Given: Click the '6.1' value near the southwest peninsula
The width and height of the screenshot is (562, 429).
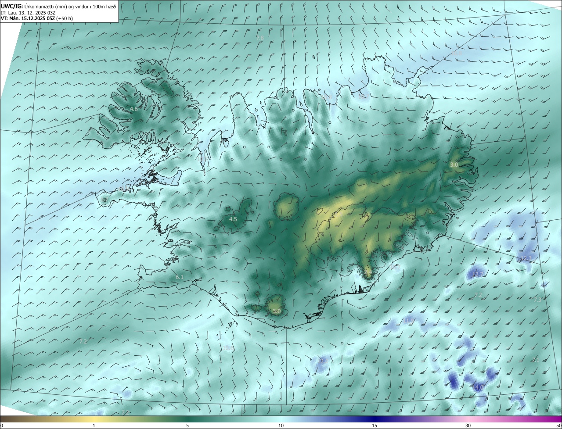Looking at the screenshot, I should click(x=179, y=277).
